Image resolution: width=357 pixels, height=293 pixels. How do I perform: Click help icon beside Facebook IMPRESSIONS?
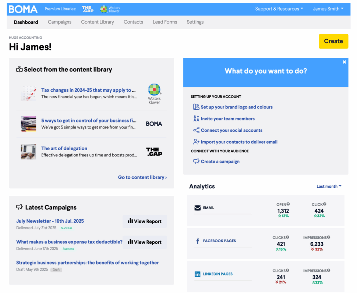coord(329,237)
